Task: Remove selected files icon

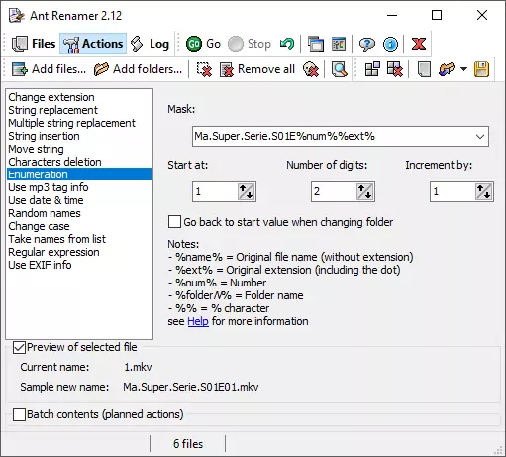Action: (204, 69)
